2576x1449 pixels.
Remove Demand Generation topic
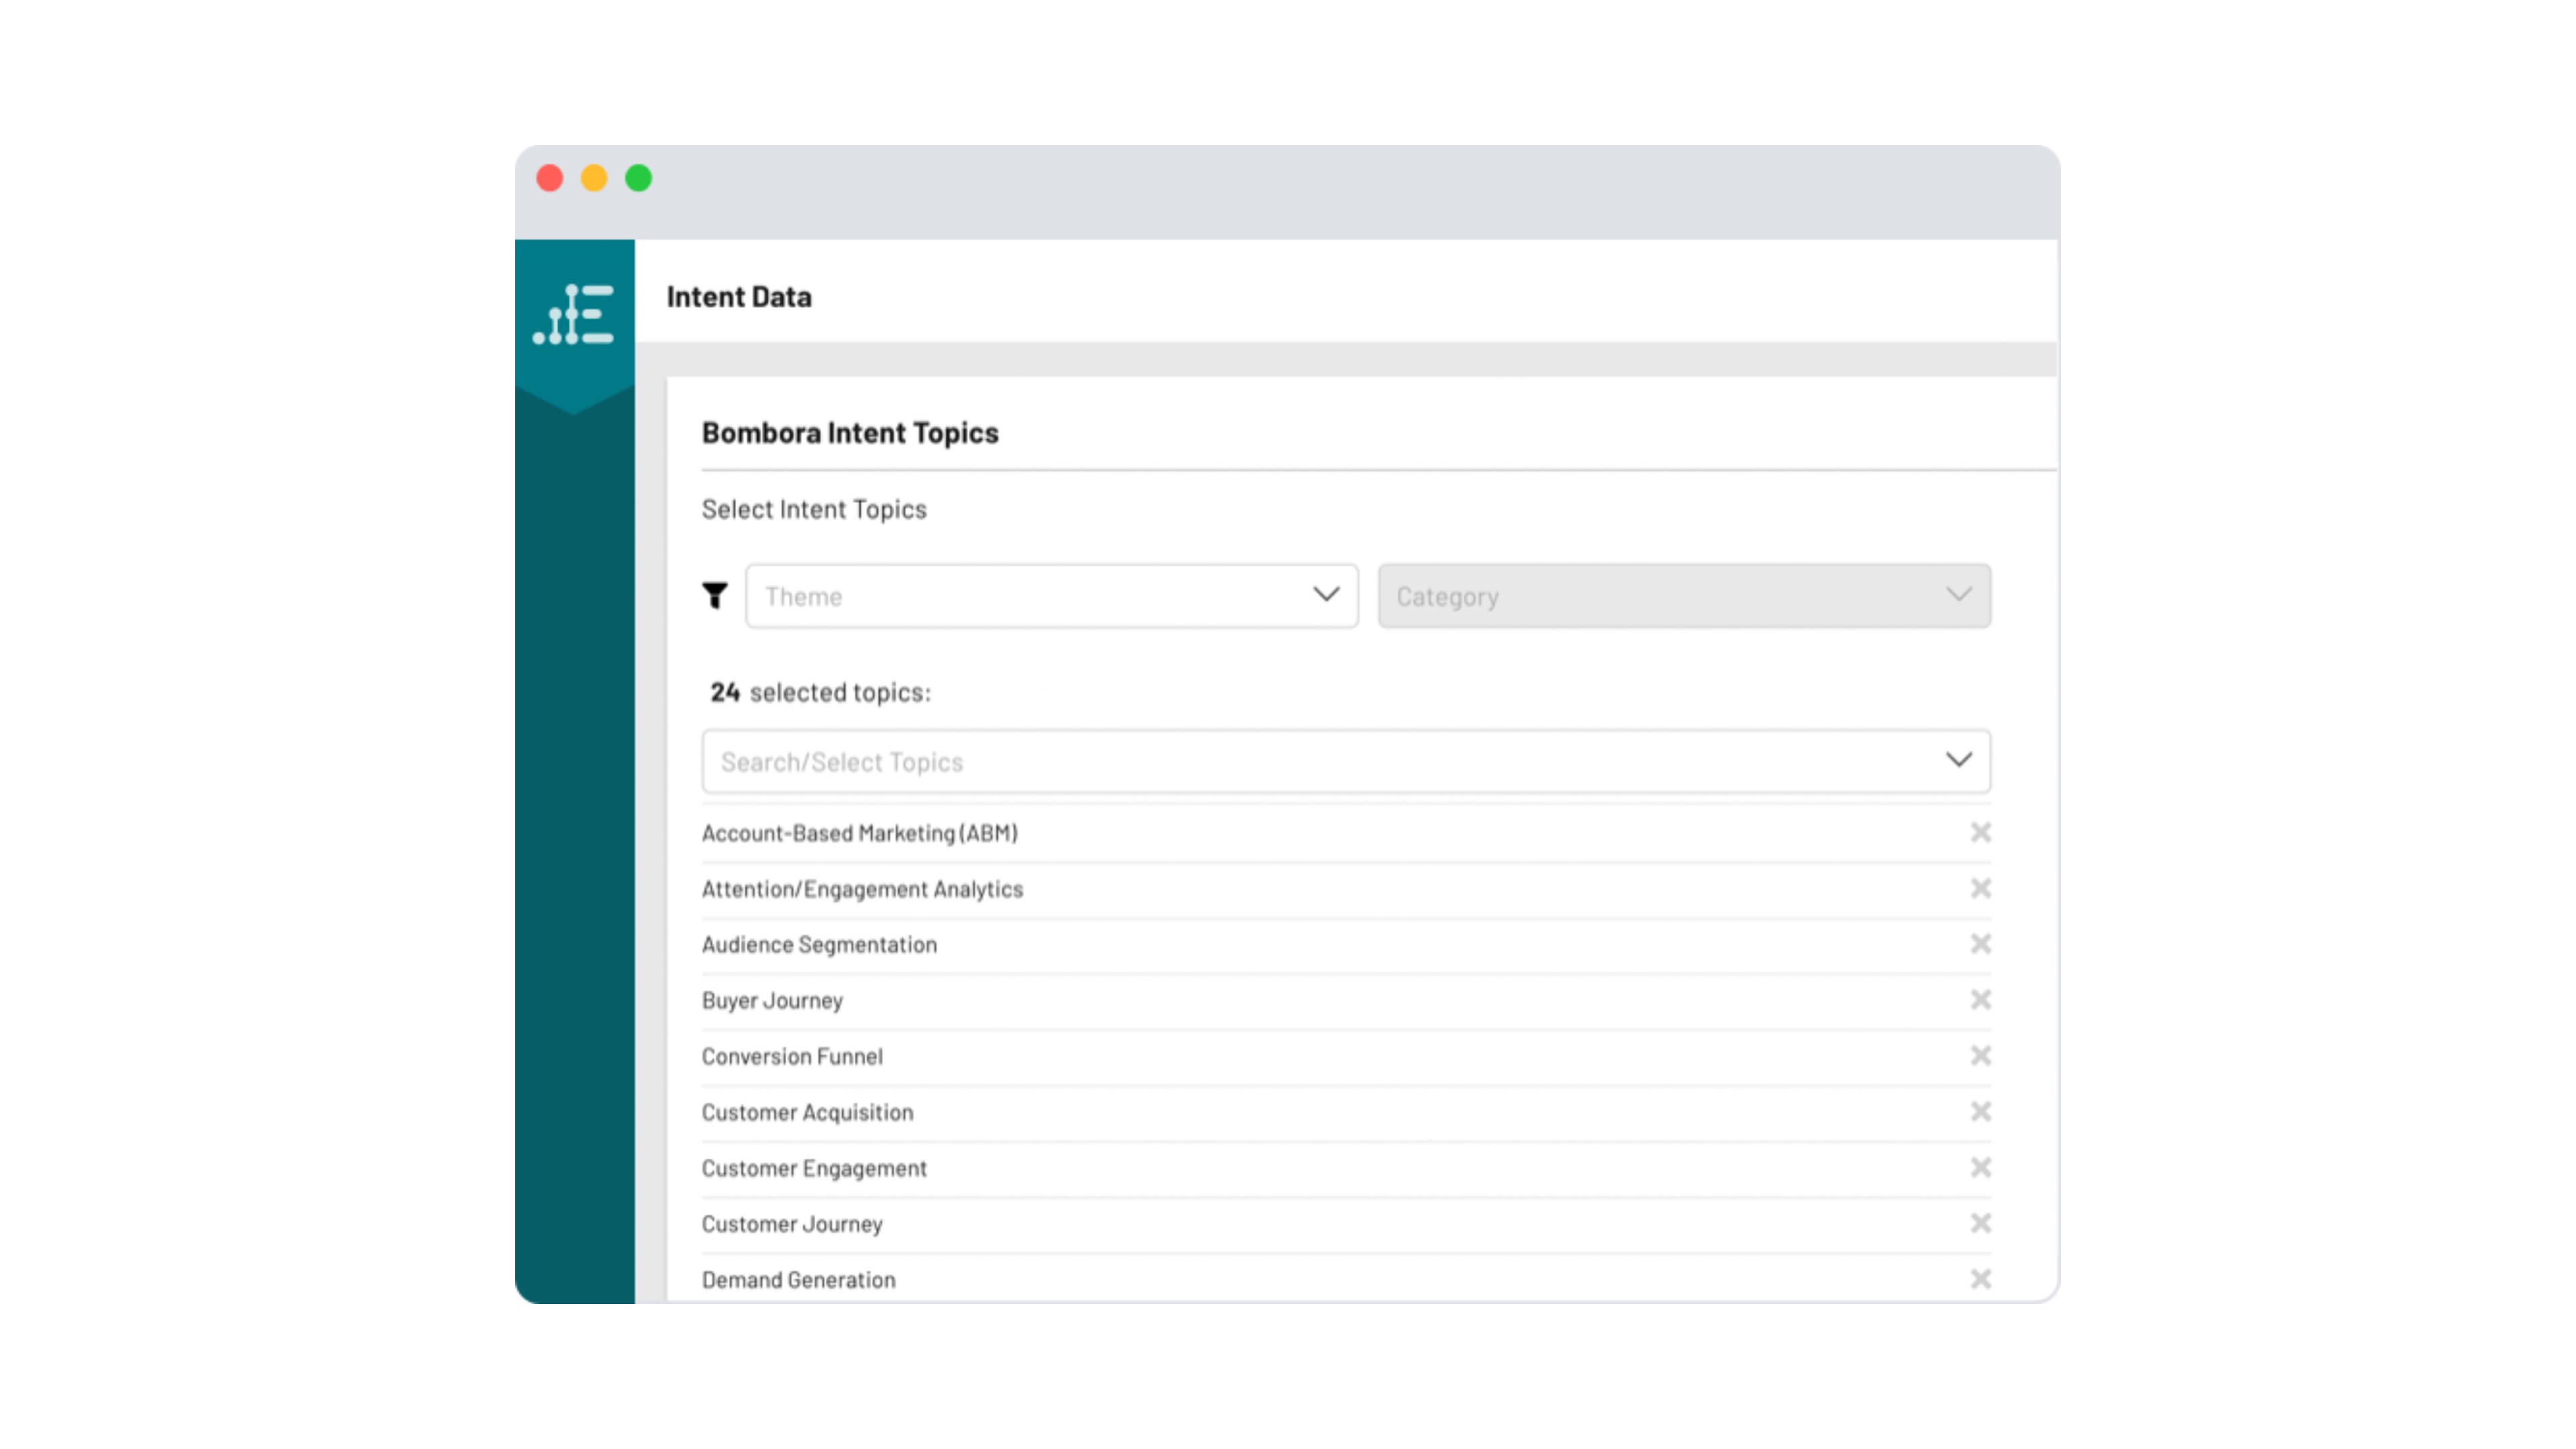tap(1980, 1279)
